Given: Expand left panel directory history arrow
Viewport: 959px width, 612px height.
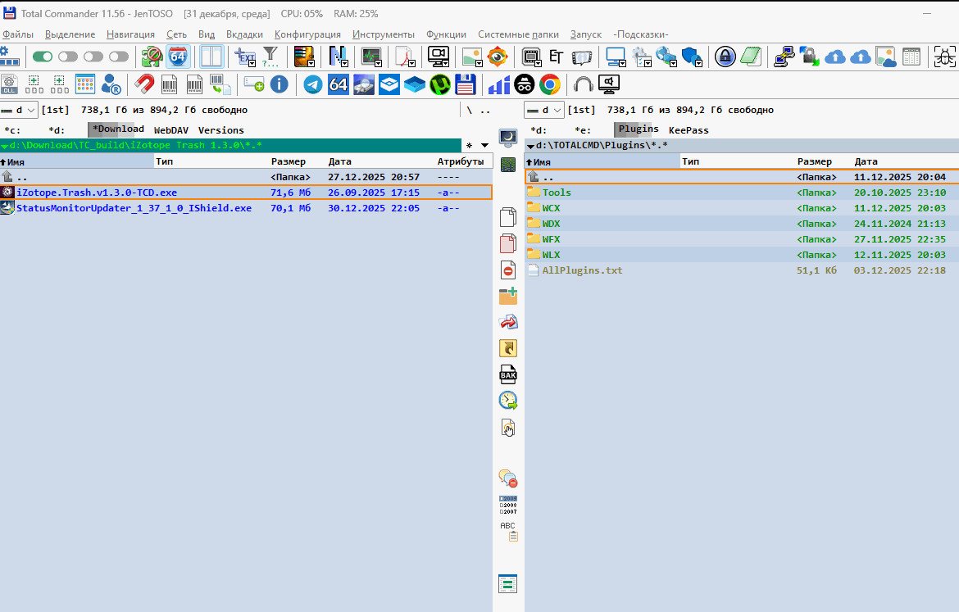Looking at the screenshot, I should [484, 146].
